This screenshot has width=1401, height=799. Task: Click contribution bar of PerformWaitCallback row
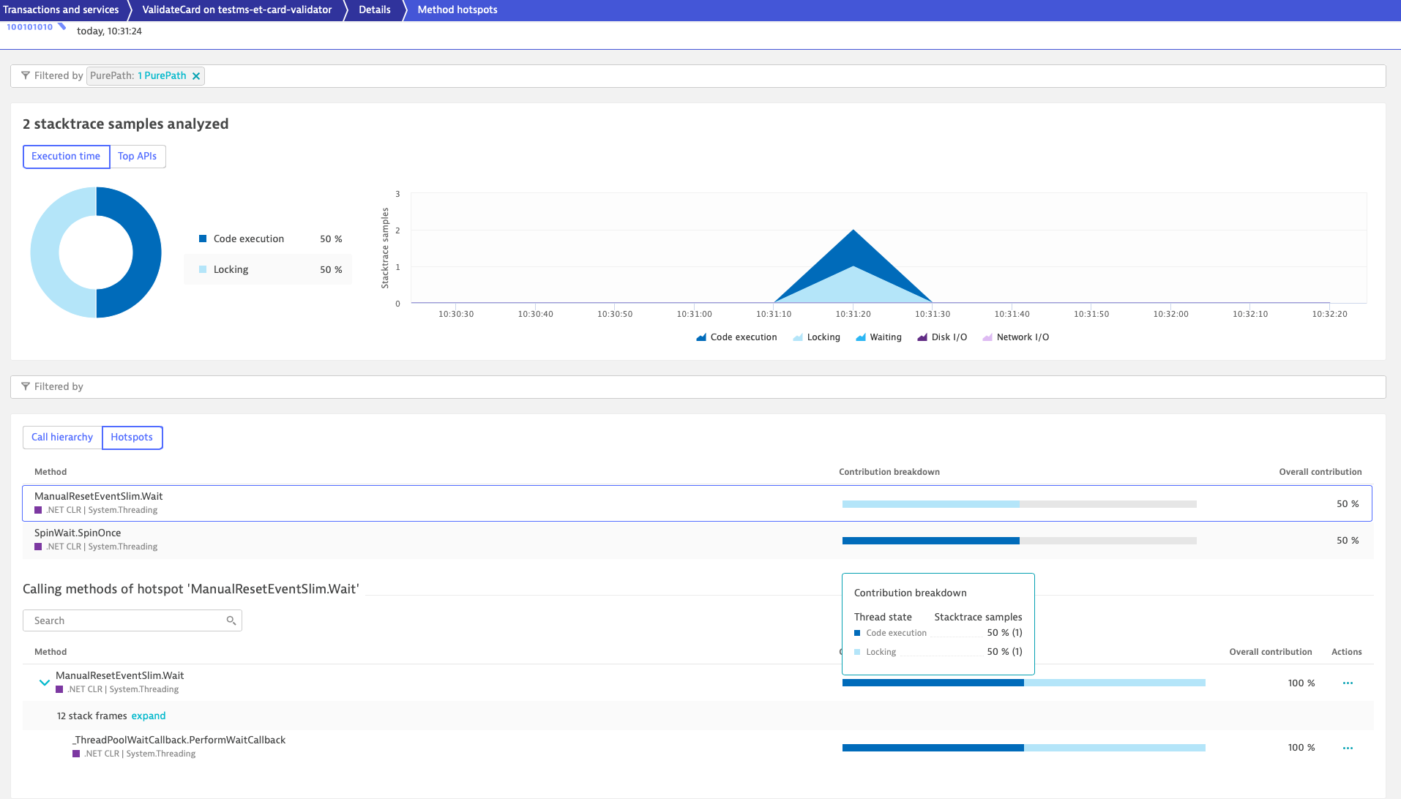[x=1023, y=748]
